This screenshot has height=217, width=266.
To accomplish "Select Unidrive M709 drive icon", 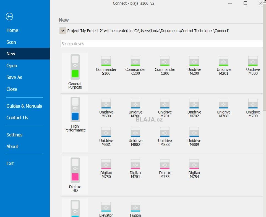I will (253, 104).
